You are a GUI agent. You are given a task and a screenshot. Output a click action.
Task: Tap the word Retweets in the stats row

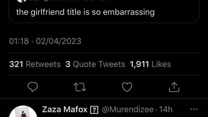(x=43, y=64)
